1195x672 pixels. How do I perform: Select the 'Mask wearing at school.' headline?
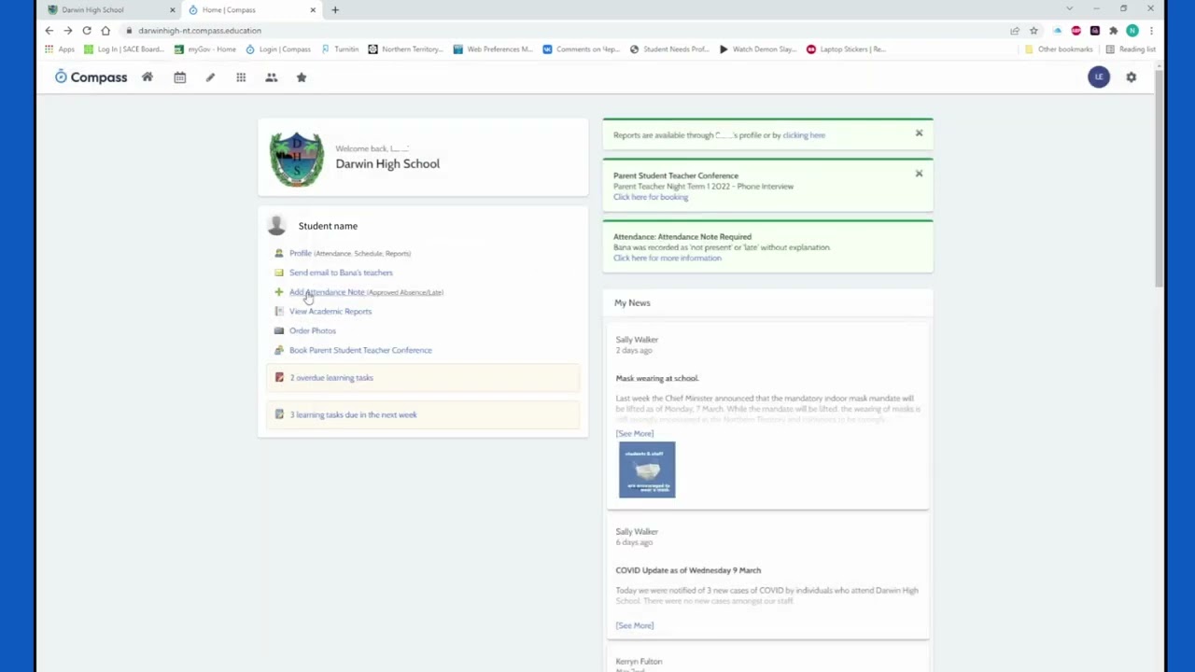[x=657, y=378]
